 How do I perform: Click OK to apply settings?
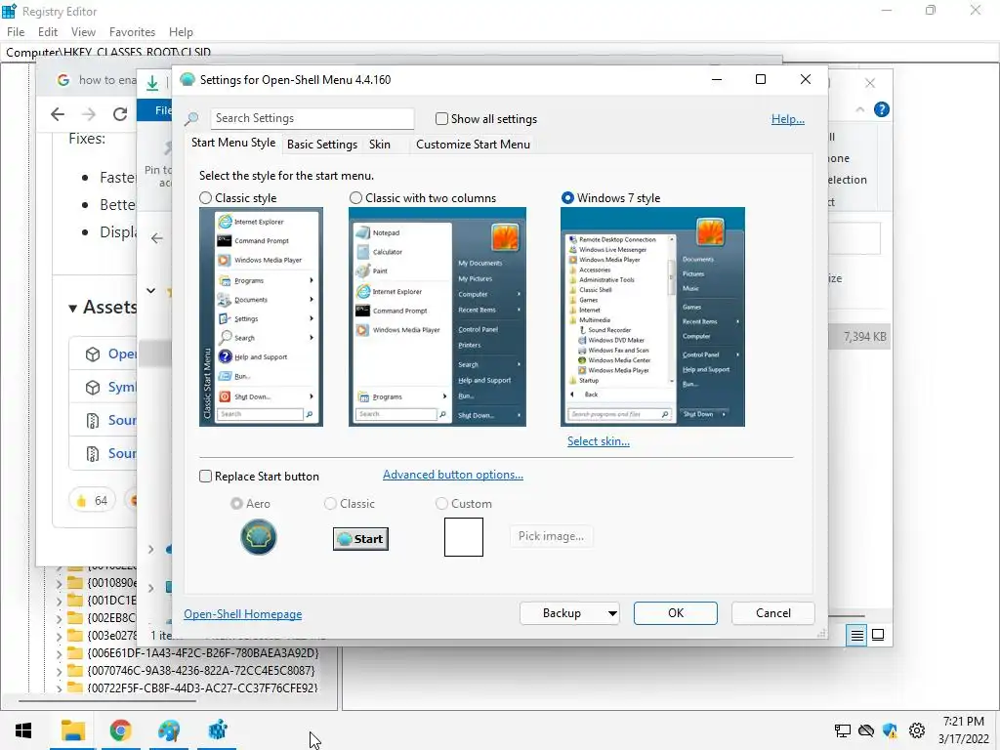[676, 613]
